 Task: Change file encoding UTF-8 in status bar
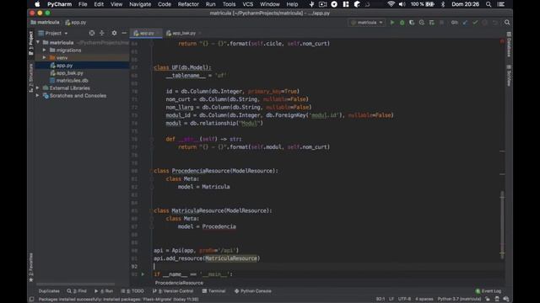click(x=404, y=300)
